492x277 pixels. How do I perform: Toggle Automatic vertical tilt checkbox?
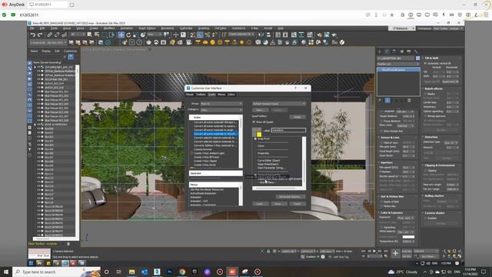(425, 63)
